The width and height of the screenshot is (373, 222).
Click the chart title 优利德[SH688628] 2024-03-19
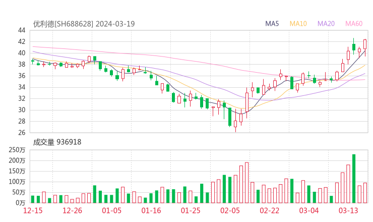[x=84, y=24]
